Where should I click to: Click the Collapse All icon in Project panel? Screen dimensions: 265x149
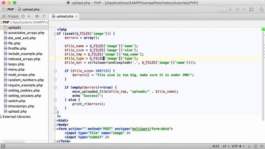point(29,16)
